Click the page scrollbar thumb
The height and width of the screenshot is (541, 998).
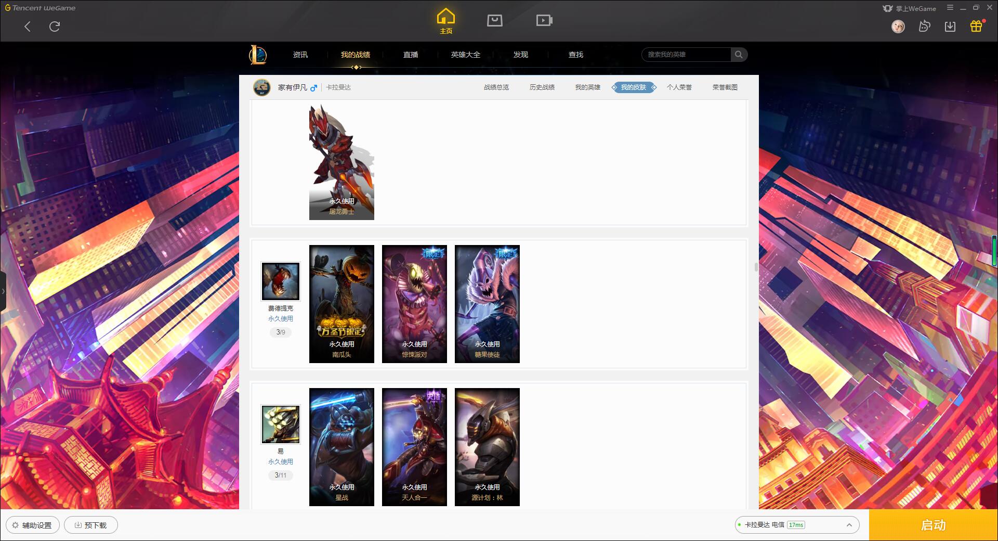point(756,267)
